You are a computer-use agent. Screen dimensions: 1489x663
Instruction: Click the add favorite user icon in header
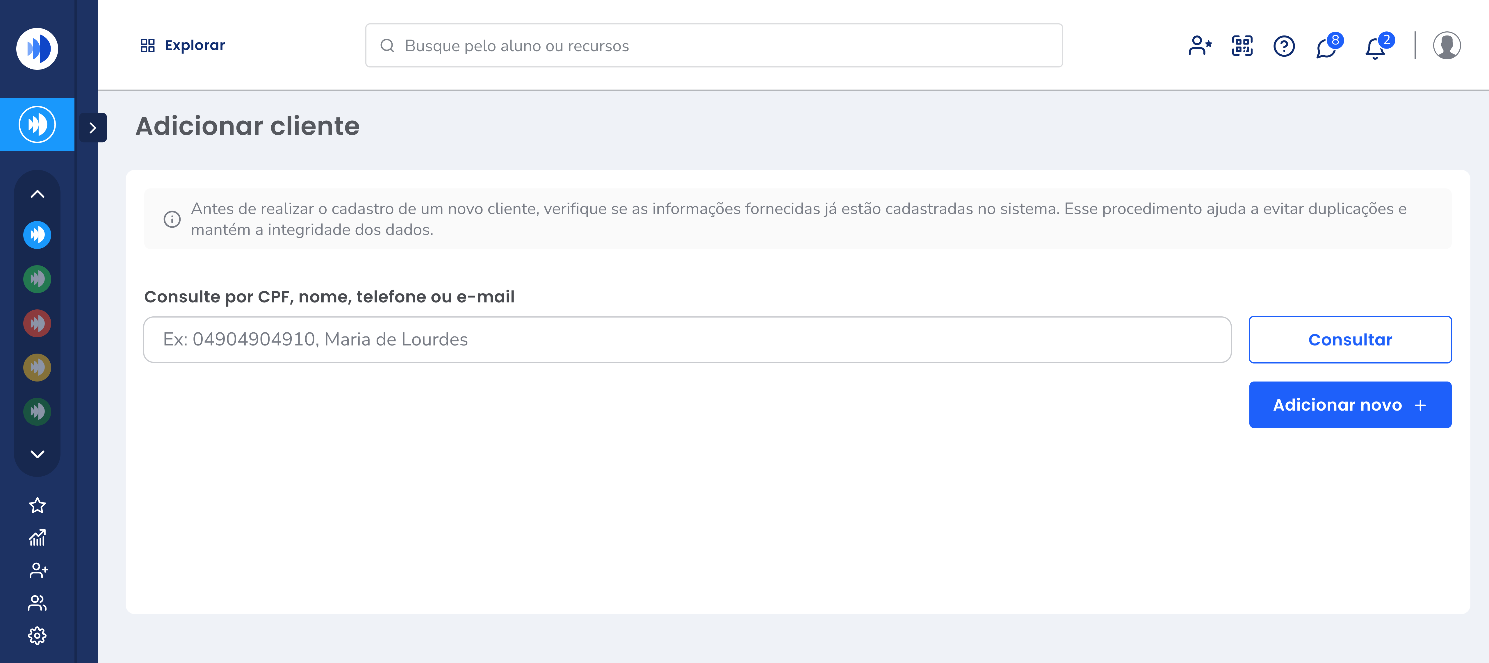[x=1200, y=46]
